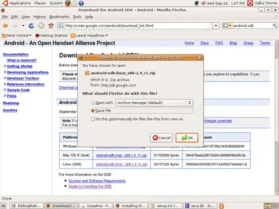Click the clock showing Wed Sep 24
Viewport: 279px width, 209px height.
(x=226, y=3)
